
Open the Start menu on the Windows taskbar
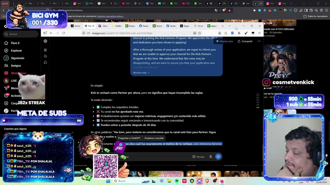(x=108, y=181)
